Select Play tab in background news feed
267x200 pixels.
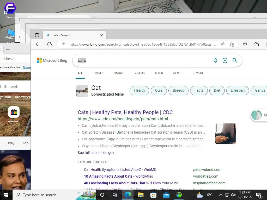tap(11, 143)
